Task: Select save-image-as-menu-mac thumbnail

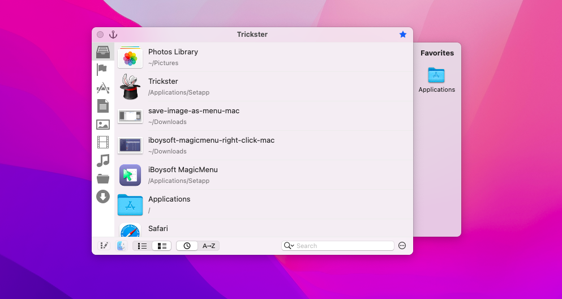Action: point(130,116)
